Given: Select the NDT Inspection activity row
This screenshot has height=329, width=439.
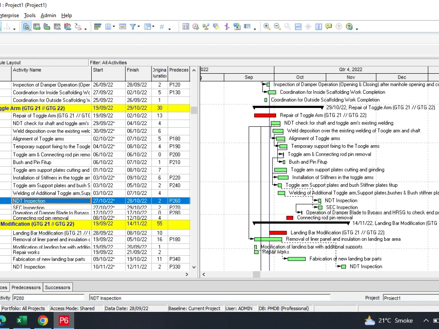Looking at the screenshot, I should 51,200.
